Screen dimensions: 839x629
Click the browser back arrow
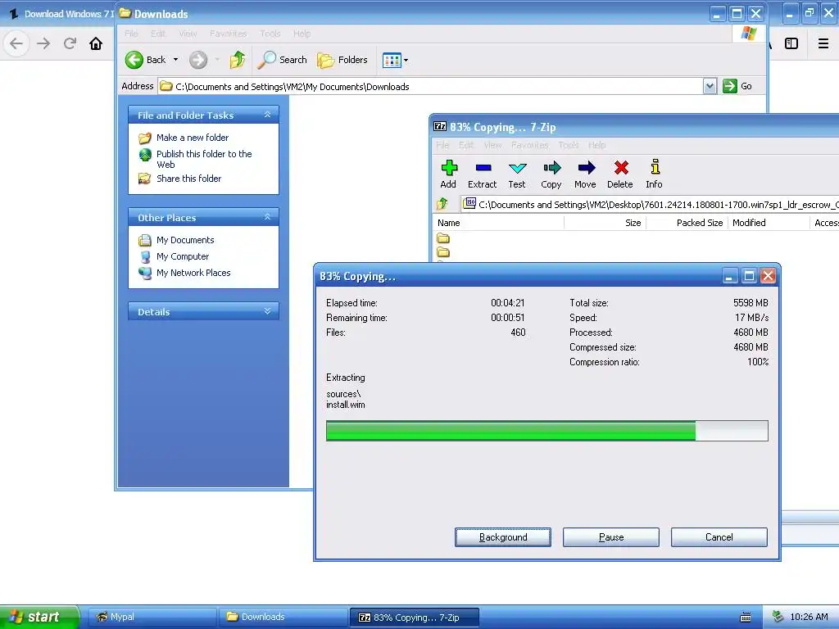click(16, 43)
